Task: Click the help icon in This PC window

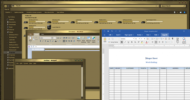Action: click(184, 12)
